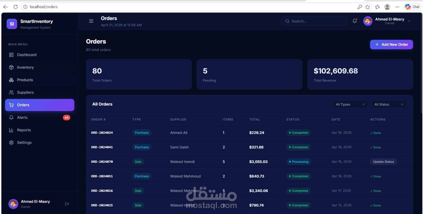Expand the All Status filter dropdown
423x214 pixels.
coord(389,104)
